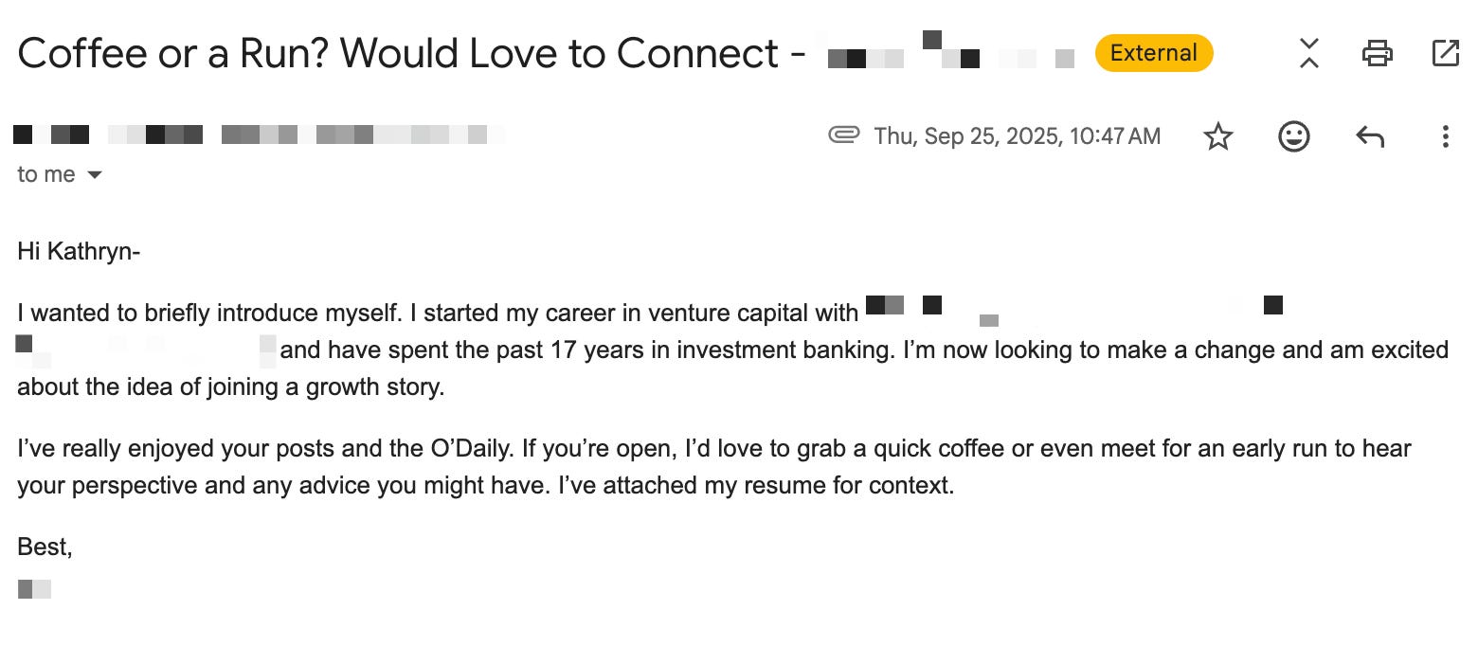Click the yellow External label
The width and height of the screenshot is (1478, 646).
click(x=1154, y=53)
